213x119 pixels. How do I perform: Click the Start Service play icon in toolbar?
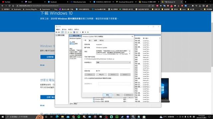click(x=80, y=32)
